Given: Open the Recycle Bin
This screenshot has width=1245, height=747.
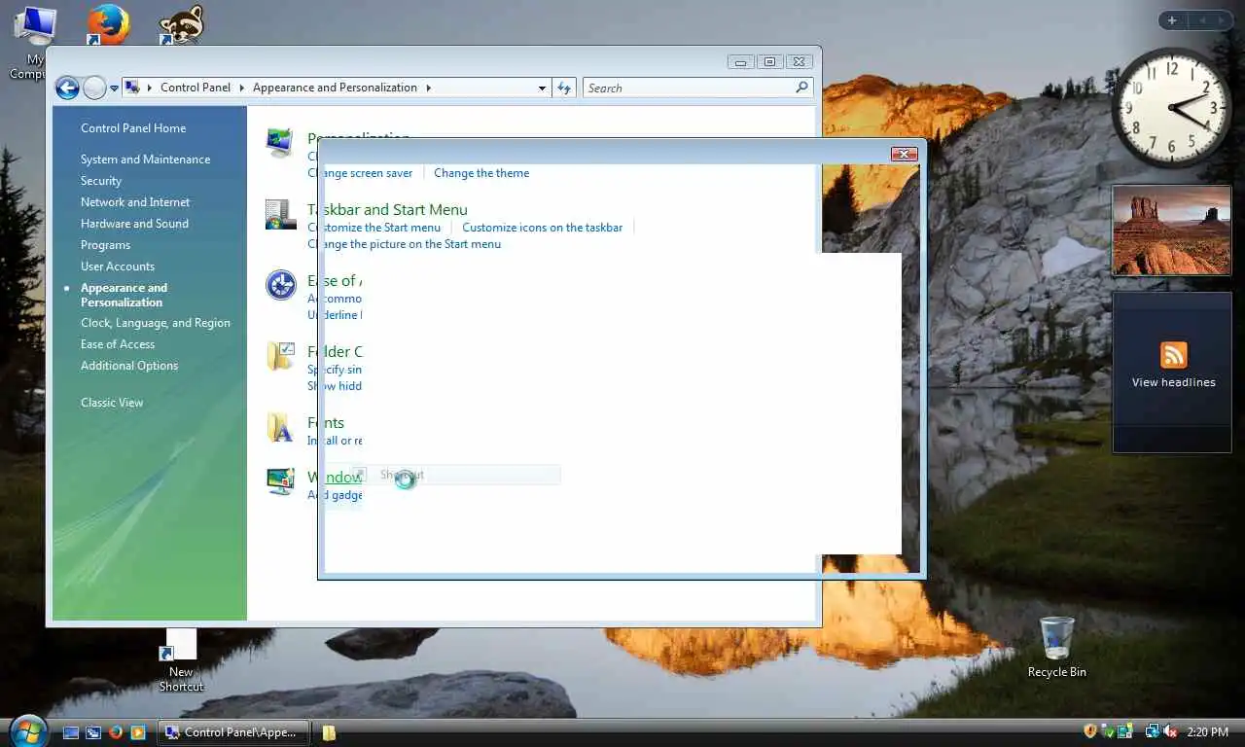Looking at the screenshot, I should click(1056, 647).
